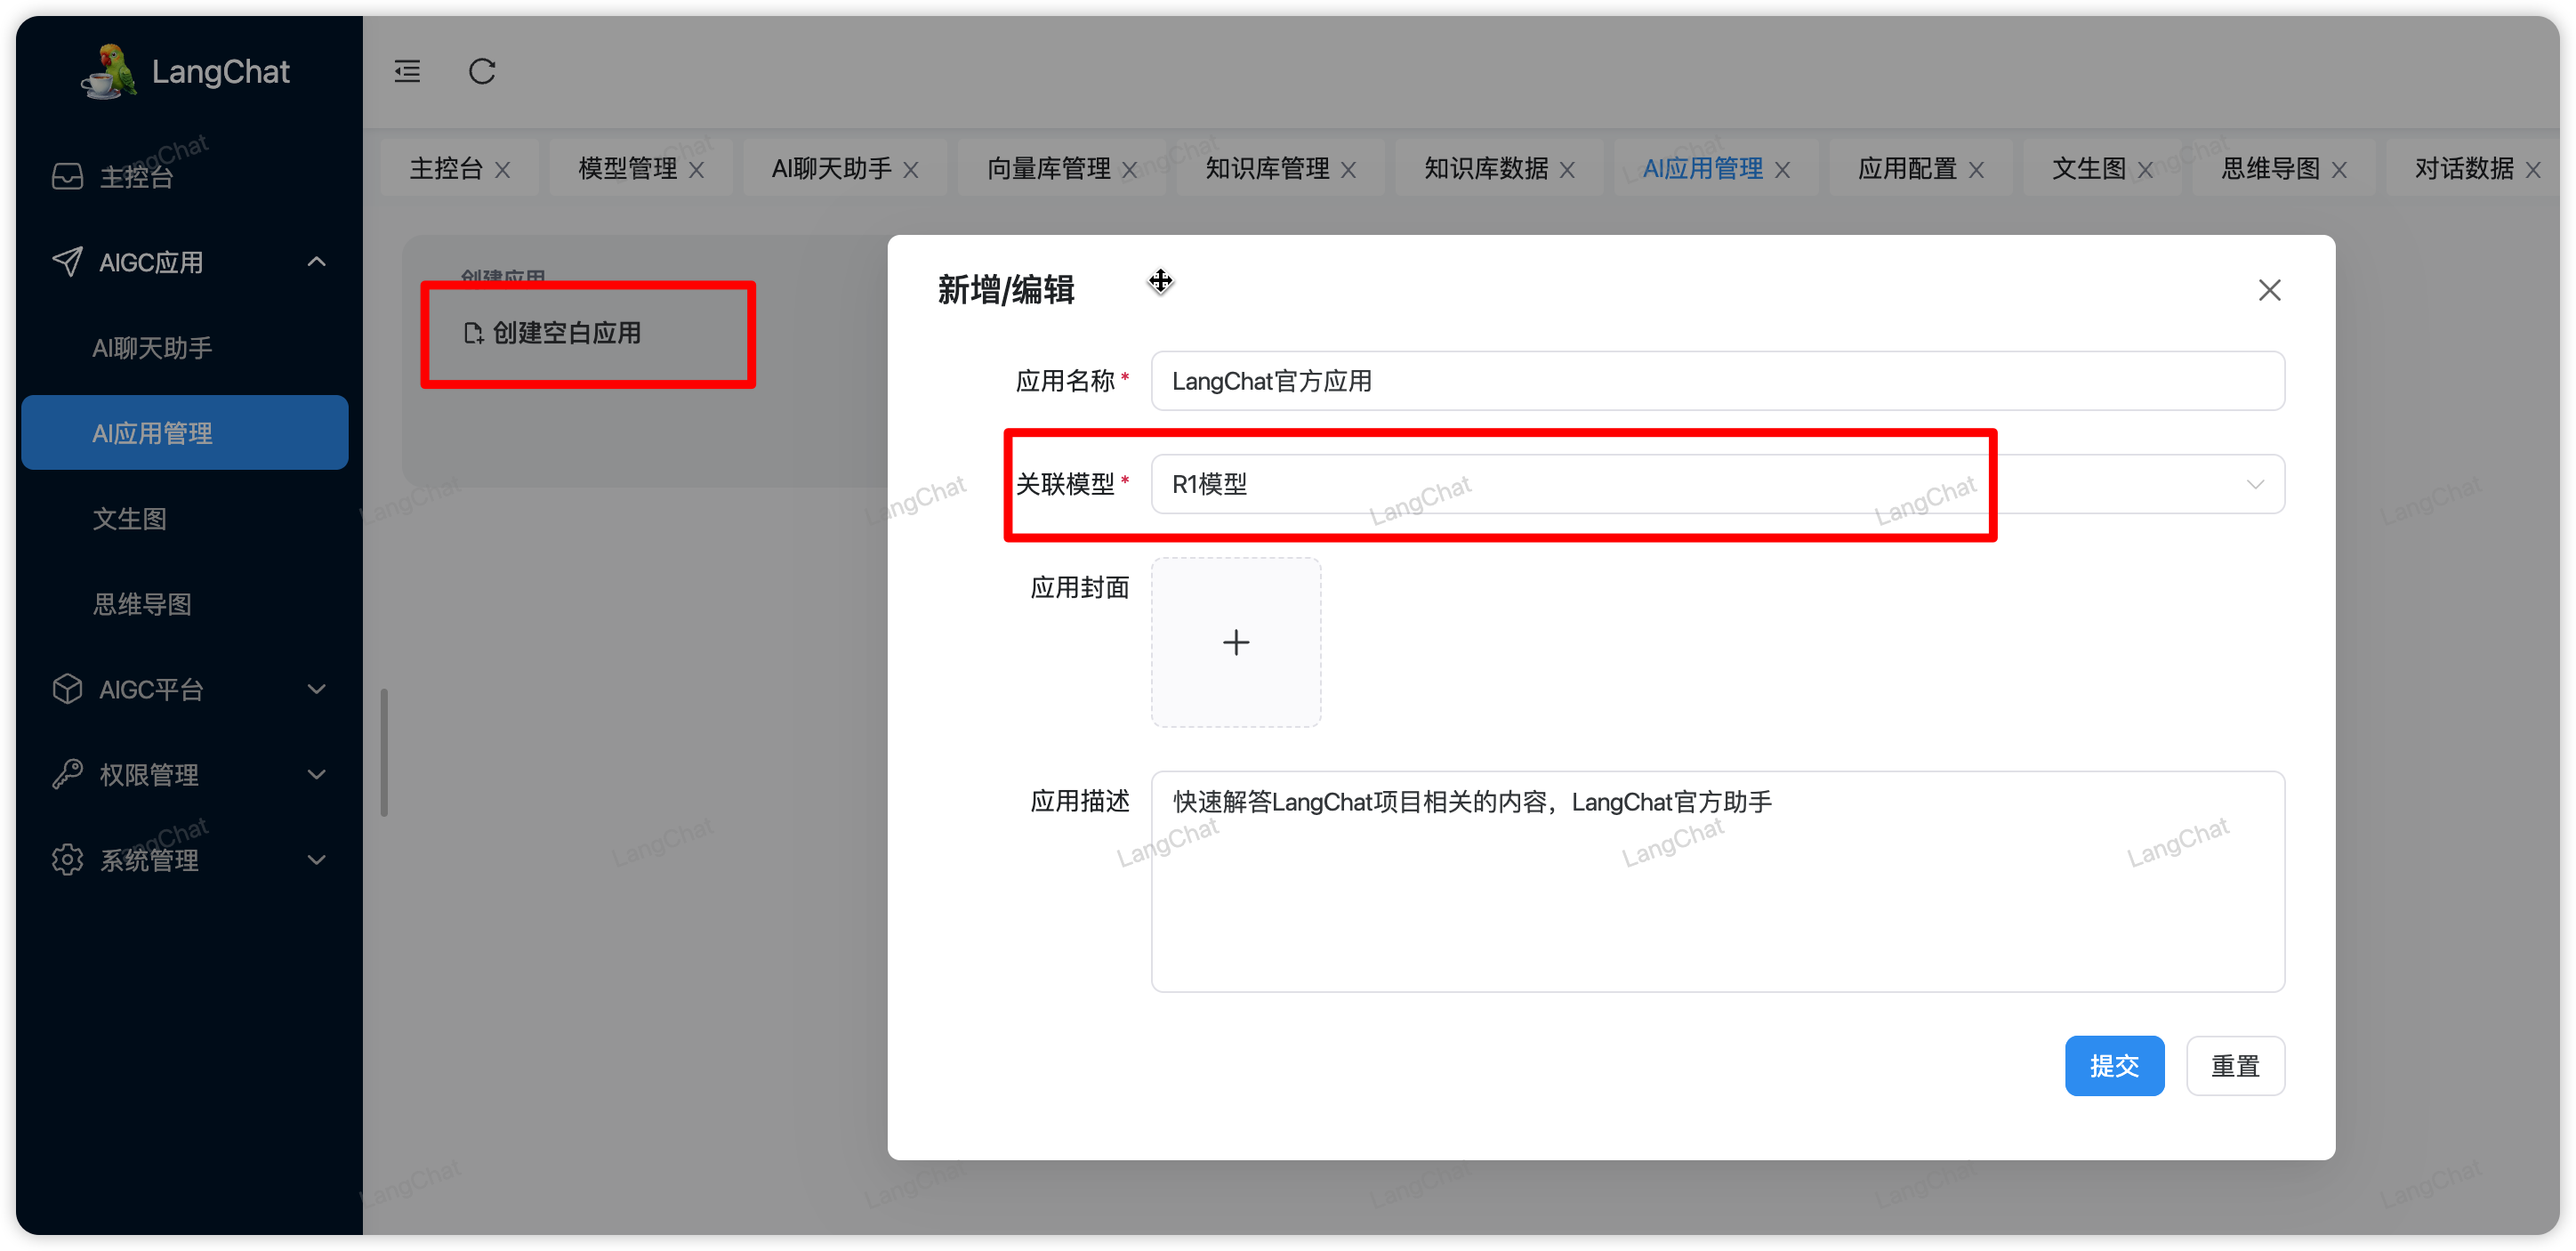Select AI应用管理 in the sidebar

pos(184,433)
